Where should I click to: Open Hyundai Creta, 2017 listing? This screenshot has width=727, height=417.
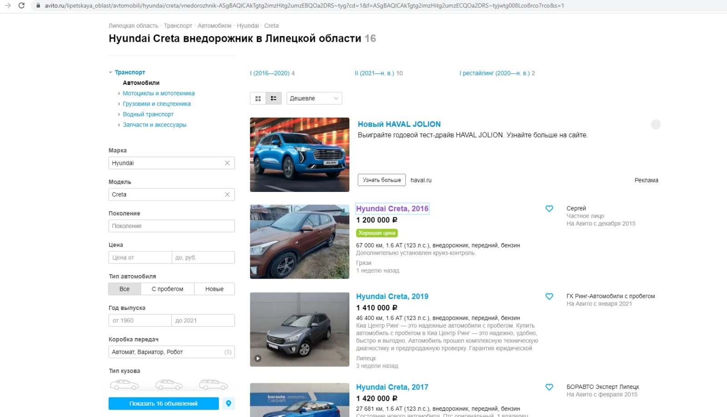(x=392, y=387)
